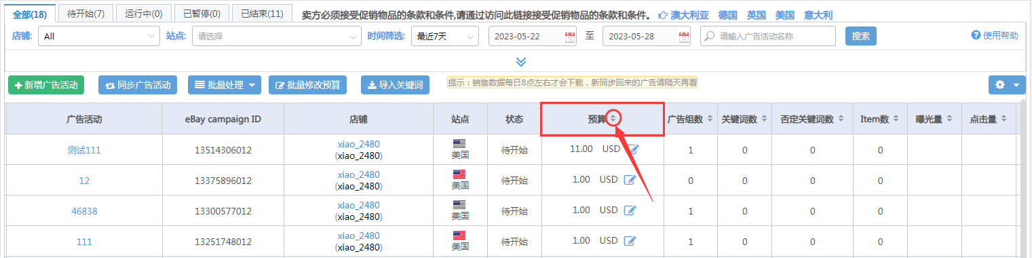Sort table by 预算 column arrows

coord(613,119)
